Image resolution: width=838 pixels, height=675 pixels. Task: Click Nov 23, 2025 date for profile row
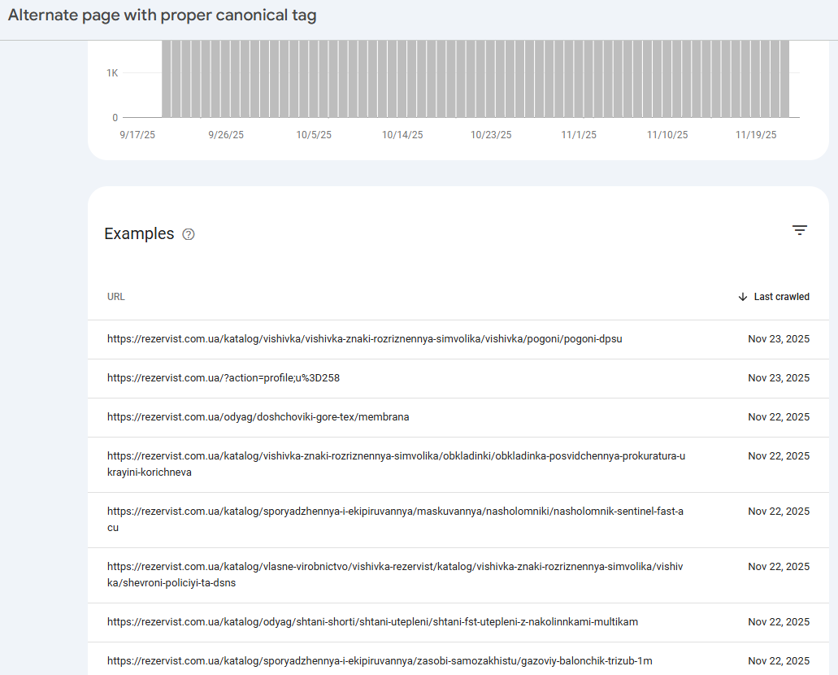(779, 378)
